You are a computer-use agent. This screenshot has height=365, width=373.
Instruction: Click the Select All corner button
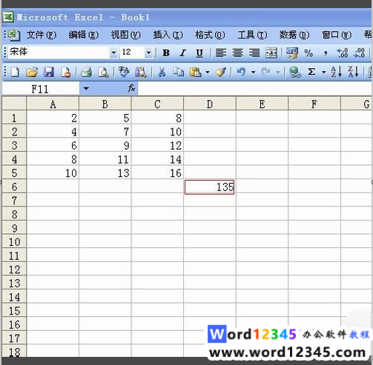point(14,104)
